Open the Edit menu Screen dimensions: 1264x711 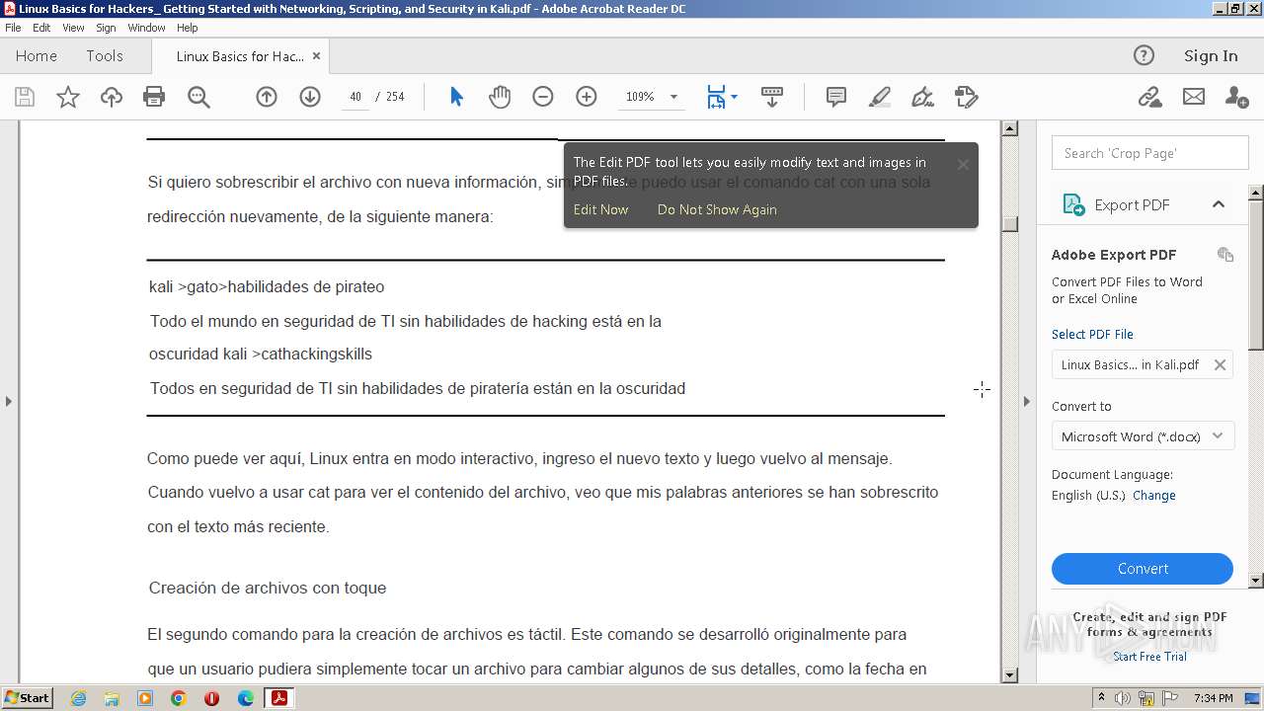pyautogui.click(x=41, y=28)
